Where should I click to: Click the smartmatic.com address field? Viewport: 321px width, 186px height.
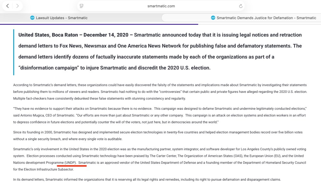click(x=161, y=6)
